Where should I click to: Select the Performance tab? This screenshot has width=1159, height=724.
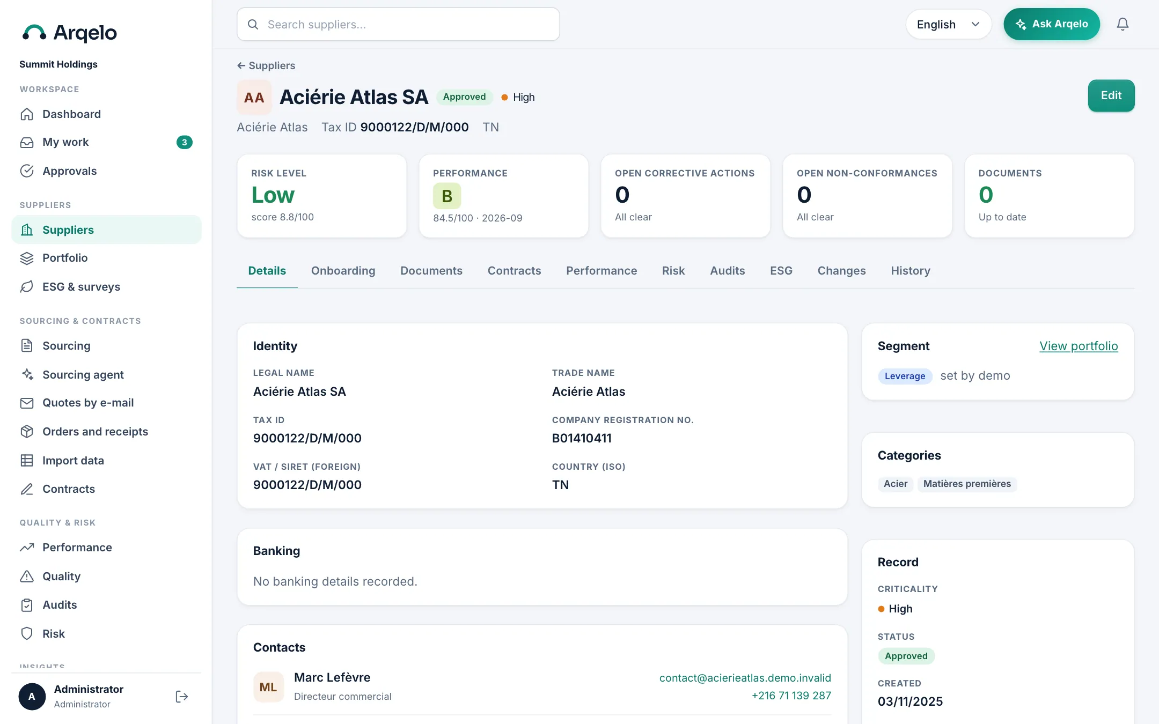click(x=601, y=271)
